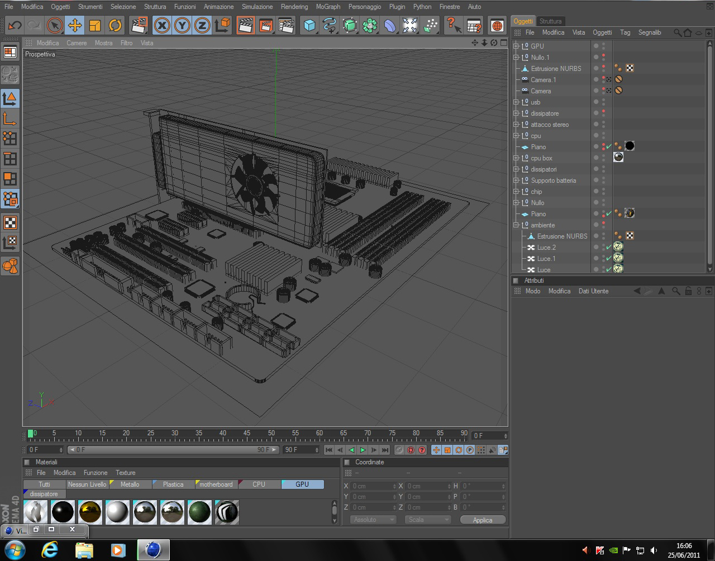The height and width of the screenshot is (561, 715).
Task: Click the Play Forward button
Action: pos(363,450)
